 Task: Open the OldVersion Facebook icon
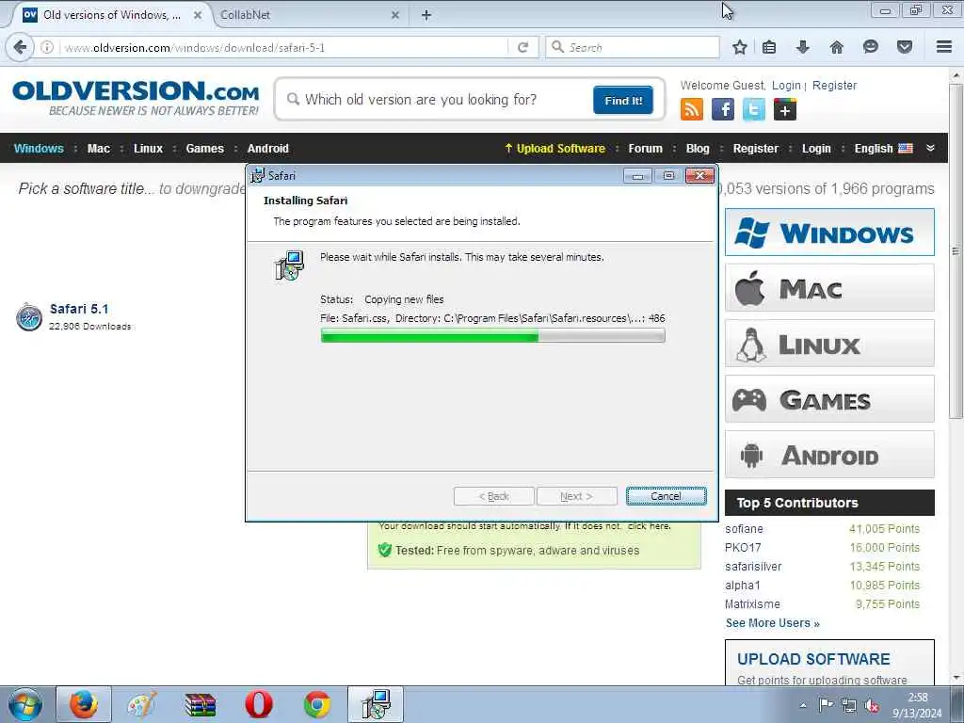pos(723,109)
